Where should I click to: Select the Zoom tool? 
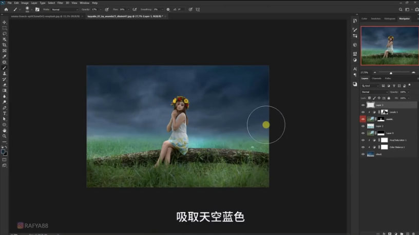point(5,136)
